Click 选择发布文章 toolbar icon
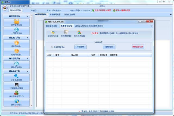The height and width of the screenshot is (116, 174). point(53,34)
